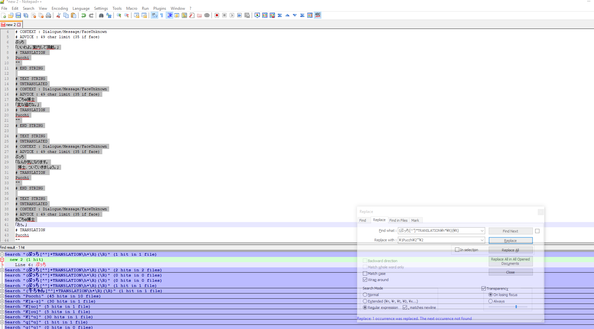Paste clipboard using toolbar icon
Viewport: 594px width, 329px height.
click(x=74, y=15)
